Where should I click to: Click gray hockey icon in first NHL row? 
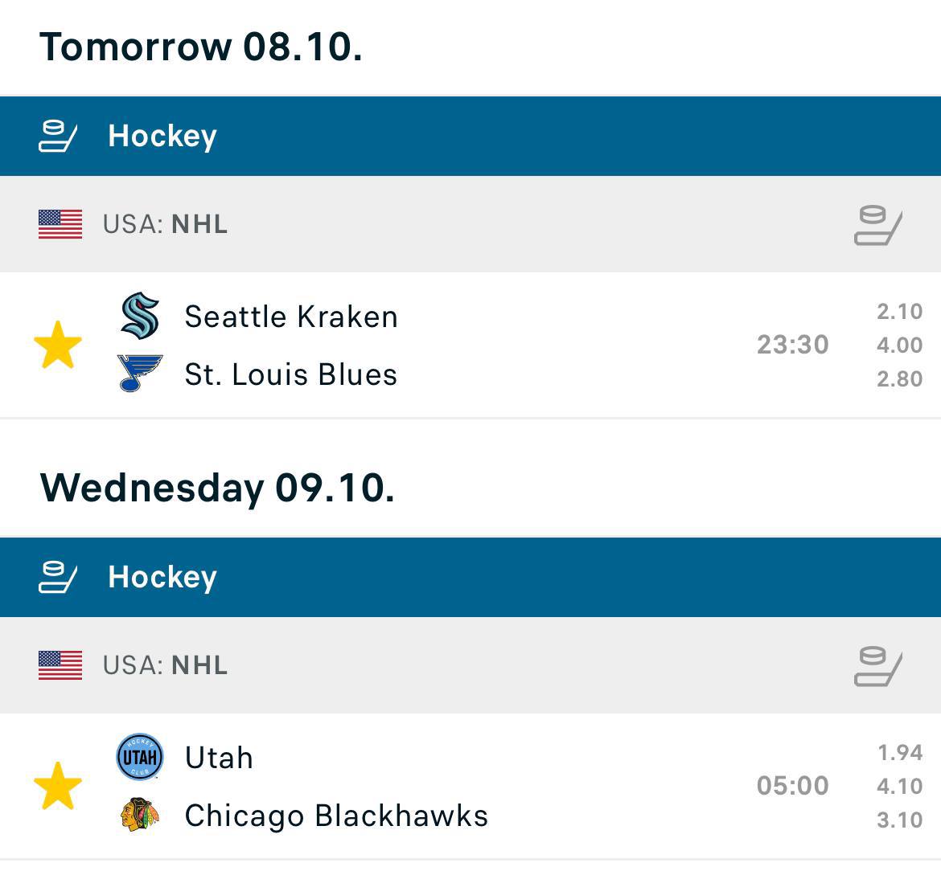pos(877,225)
